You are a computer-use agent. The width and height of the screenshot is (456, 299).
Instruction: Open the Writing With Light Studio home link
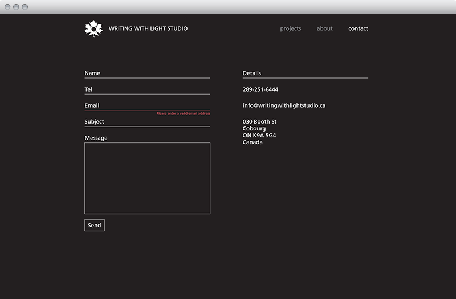148,28
